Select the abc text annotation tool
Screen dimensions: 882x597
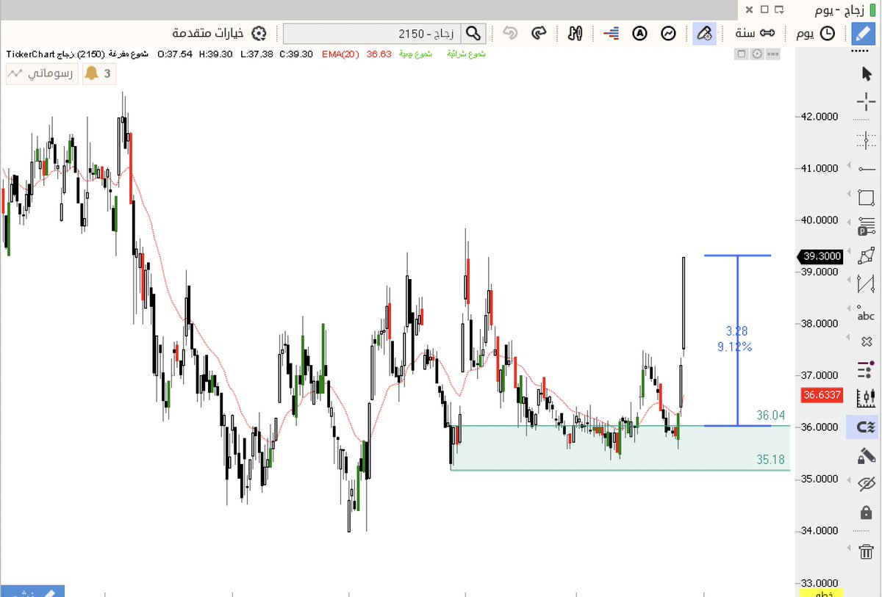(866, 314)
